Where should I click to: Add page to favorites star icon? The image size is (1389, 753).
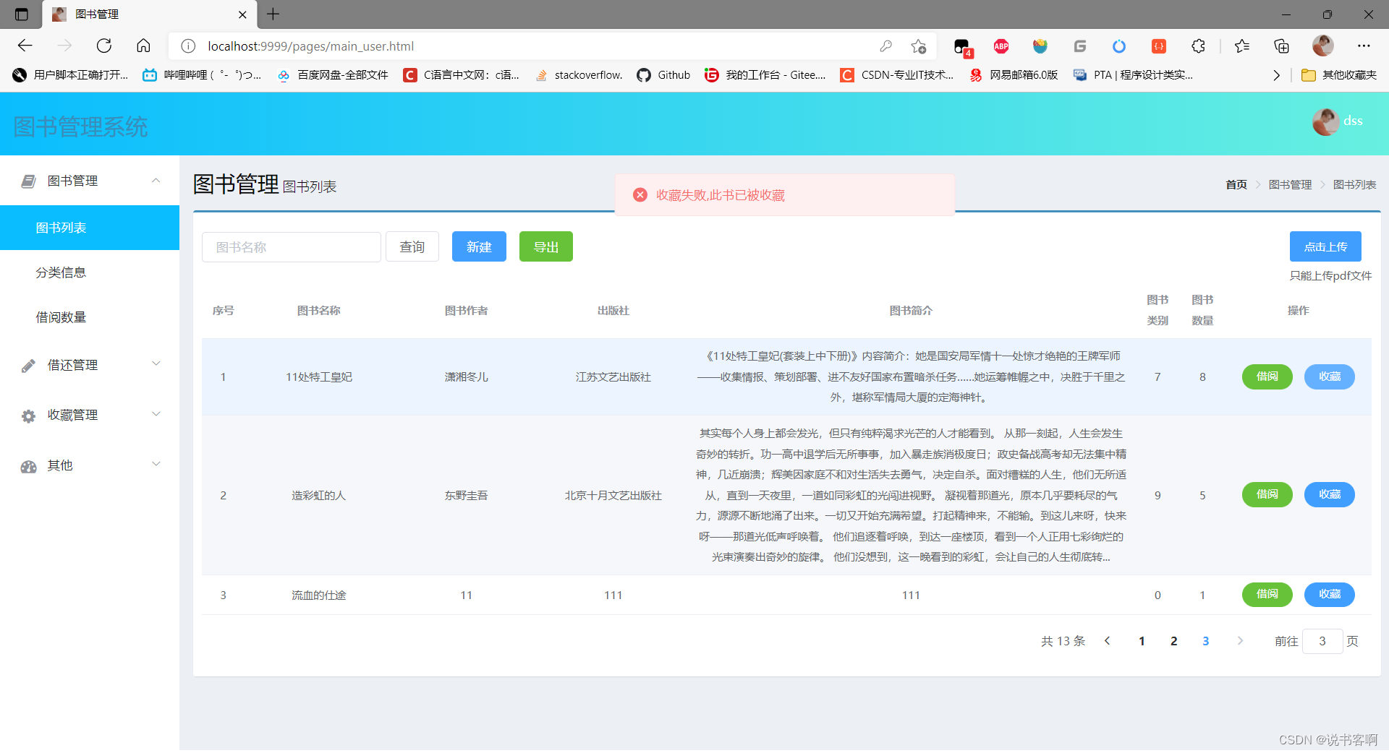click(919, 46)
